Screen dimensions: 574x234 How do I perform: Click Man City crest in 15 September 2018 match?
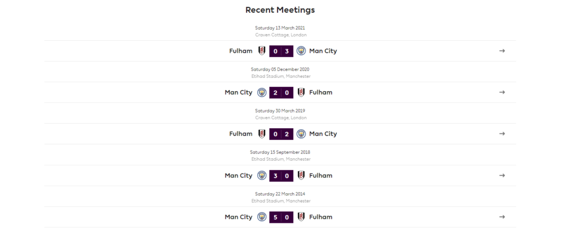(262, 175)
